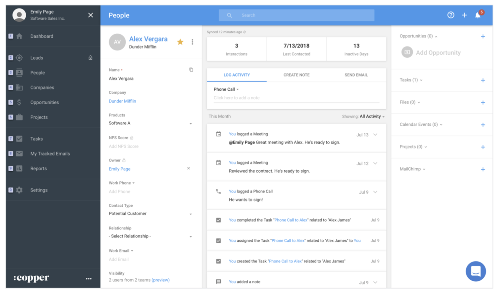Click the plus icon in top header
The height and width of the screenshot is (297, 502).
point(464,15)
